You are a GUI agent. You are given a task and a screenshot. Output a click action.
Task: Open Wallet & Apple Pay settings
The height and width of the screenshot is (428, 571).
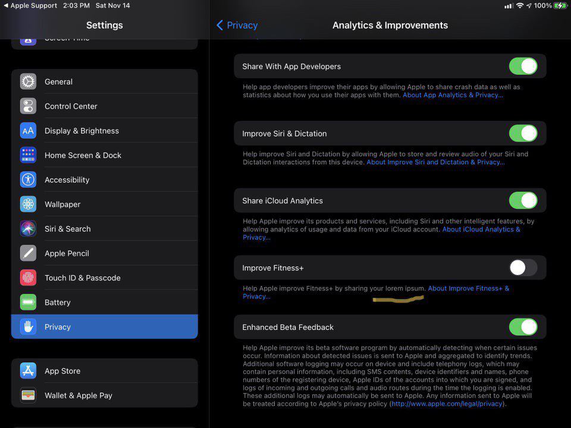point(105,395)
